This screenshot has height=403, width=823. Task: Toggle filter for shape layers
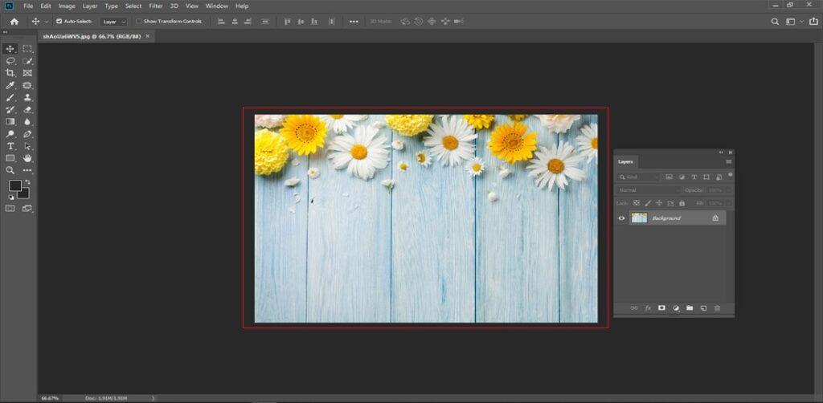pyautogui.click(x=706, y=177)
